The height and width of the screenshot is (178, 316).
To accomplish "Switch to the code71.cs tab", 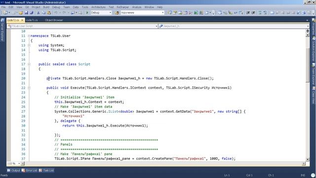I will pos(32,20).
